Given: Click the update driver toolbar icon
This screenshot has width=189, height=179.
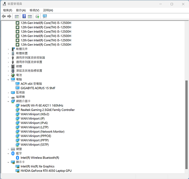Looking at the screenshot, I should [37, 16].
